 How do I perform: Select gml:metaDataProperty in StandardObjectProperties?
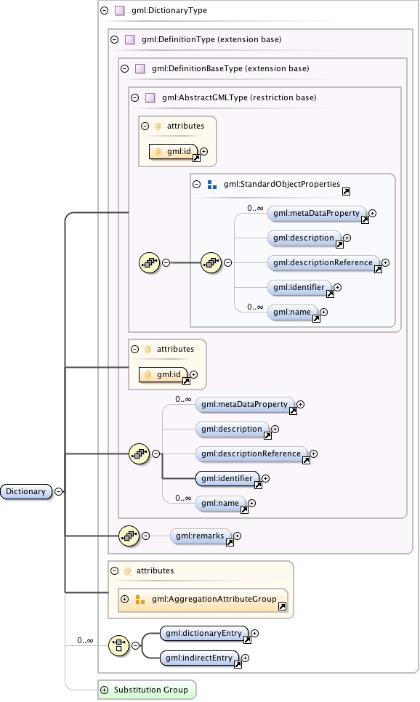point(317,214)
